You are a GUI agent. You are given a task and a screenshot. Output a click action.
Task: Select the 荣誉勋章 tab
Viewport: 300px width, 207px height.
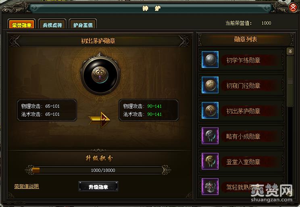pos(22,25)
